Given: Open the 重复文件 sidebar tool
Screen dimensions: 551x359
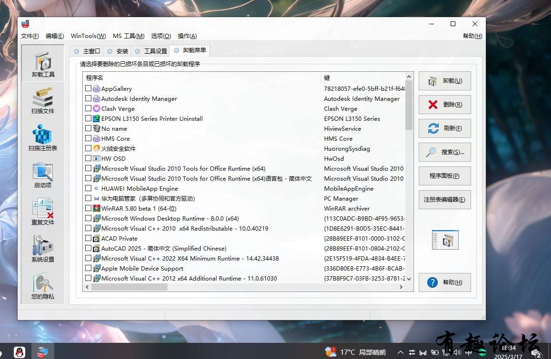Looking at the screenshot, I should [x=43, y=212].
